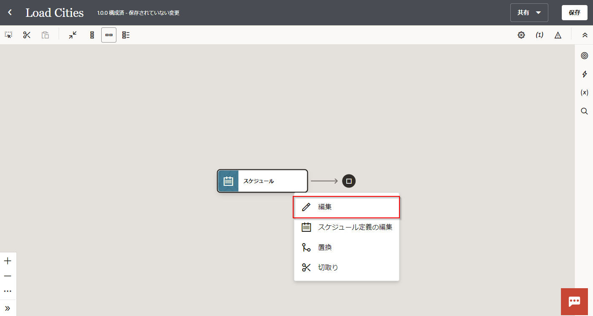The width and height of the screenshot is (593, 316).
Task: Activate the marquee selection tool
Action: 8,35
